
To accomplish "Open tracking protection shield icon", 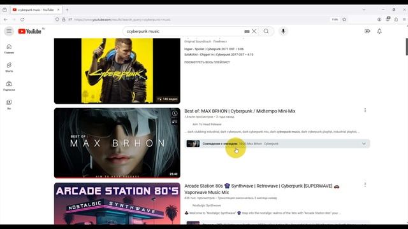I will click(57, 20).
